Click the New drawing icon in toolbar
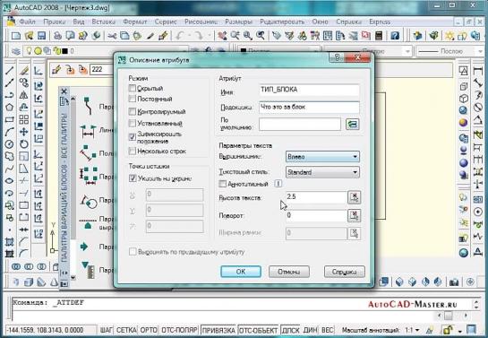 pyautogui.click(x=16, y=36)
